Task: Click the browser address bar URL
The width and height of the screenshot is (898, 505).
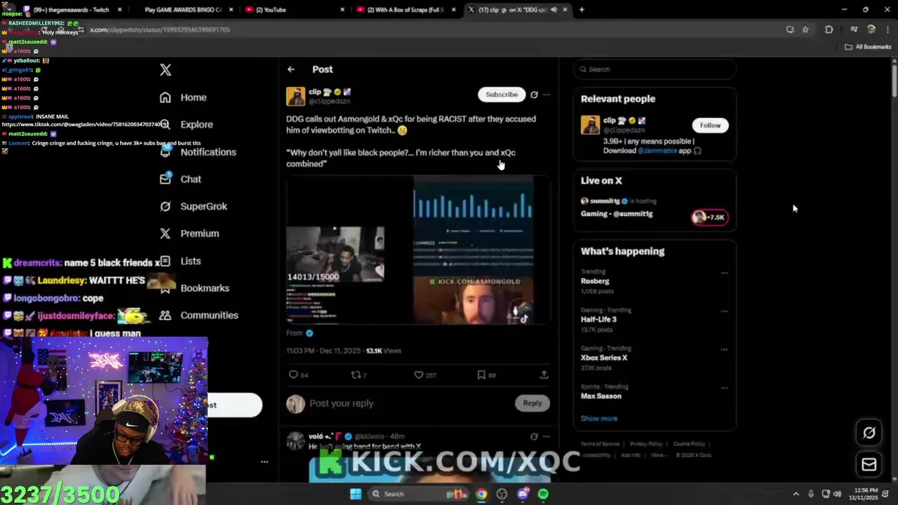Action: [x=160, y=29]
